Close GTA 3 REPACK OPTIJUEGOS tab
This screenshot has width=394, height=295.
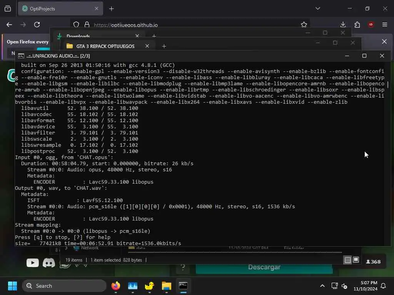click(x=147, y=46)
